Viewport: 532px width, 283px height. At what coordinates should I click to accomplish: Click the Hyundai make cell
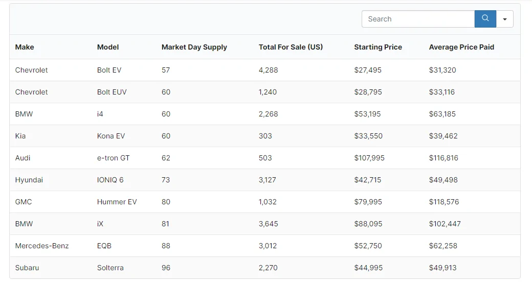click(x=29, y=180)
